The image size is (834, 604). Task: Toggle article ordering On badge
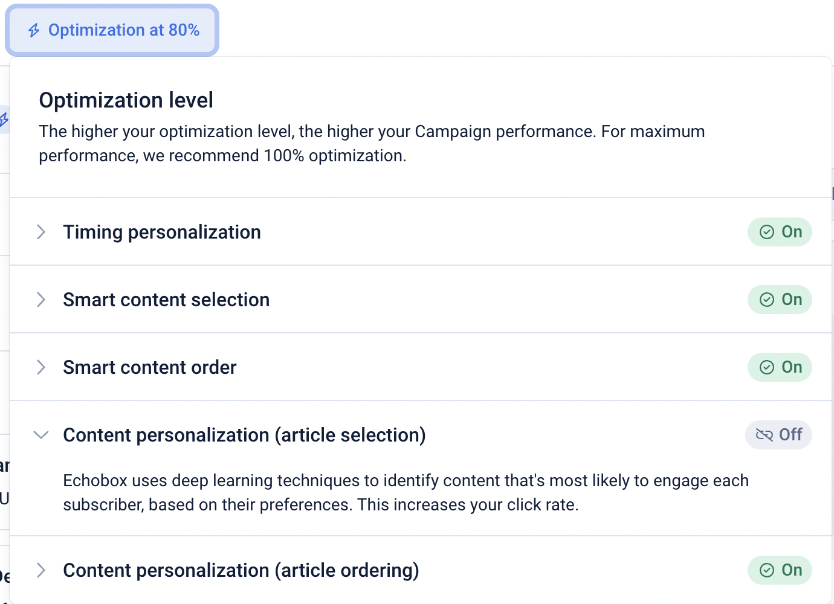point(780,570)
